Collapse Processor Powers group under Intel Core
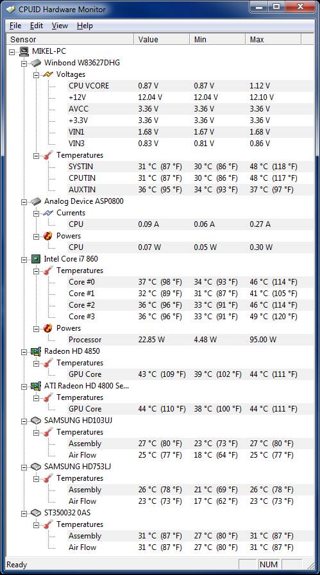The width and height of the screenshot is (320, 575). 36,329
